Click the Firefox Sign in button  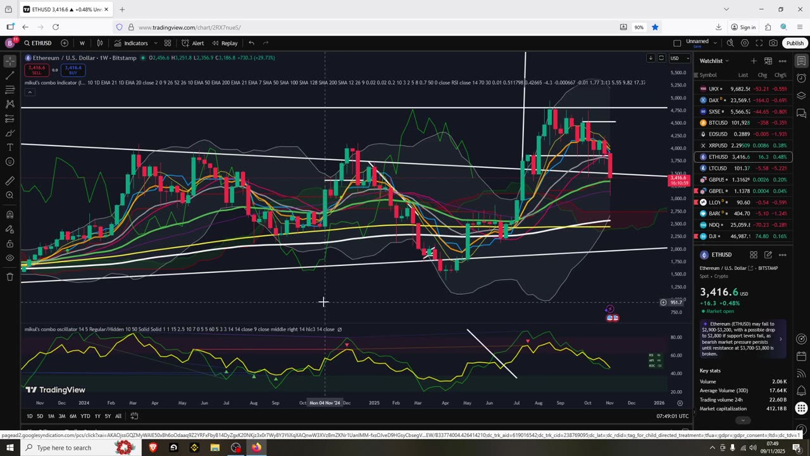click(x=743, y=27)
